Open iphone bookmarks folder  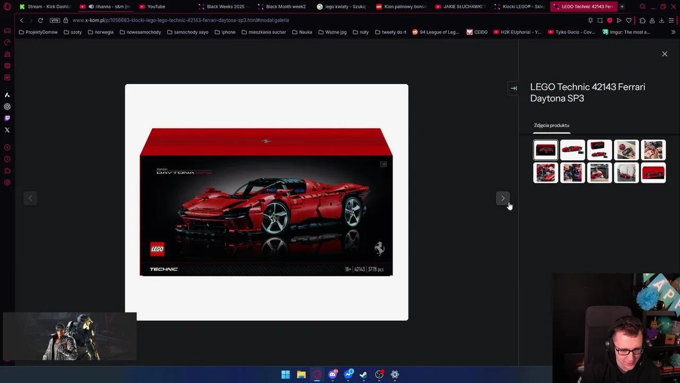[225, 32]
